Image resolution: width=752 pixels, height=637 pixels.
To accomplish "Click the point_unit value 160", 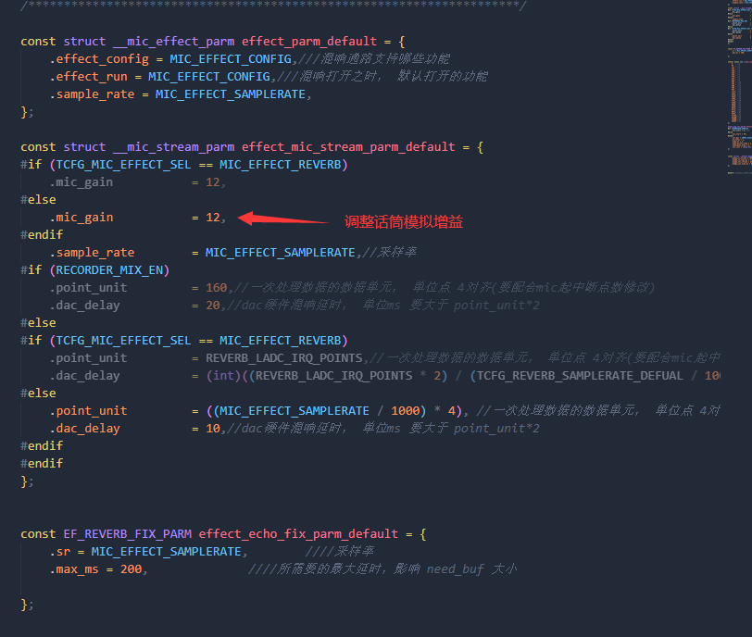I will tap(217, 288).
